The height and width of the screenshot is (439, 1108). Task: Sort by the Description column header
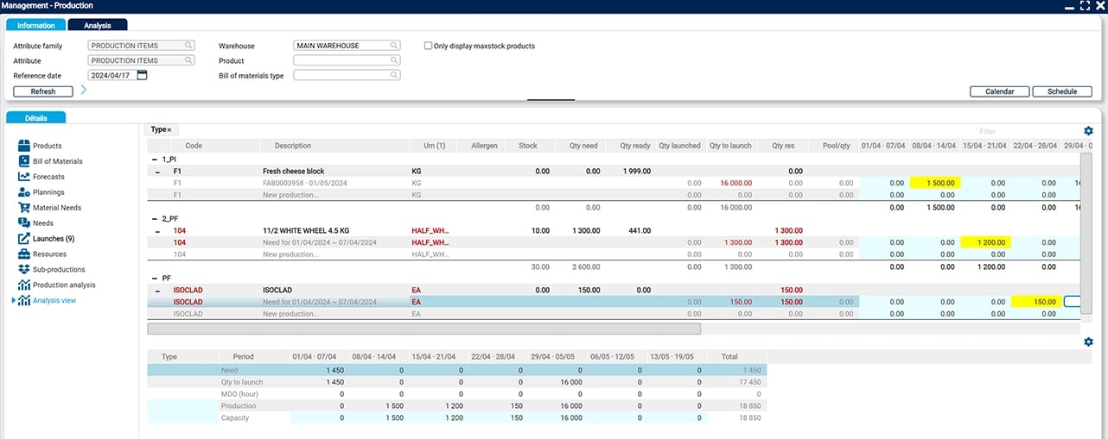tap(293, 146)
